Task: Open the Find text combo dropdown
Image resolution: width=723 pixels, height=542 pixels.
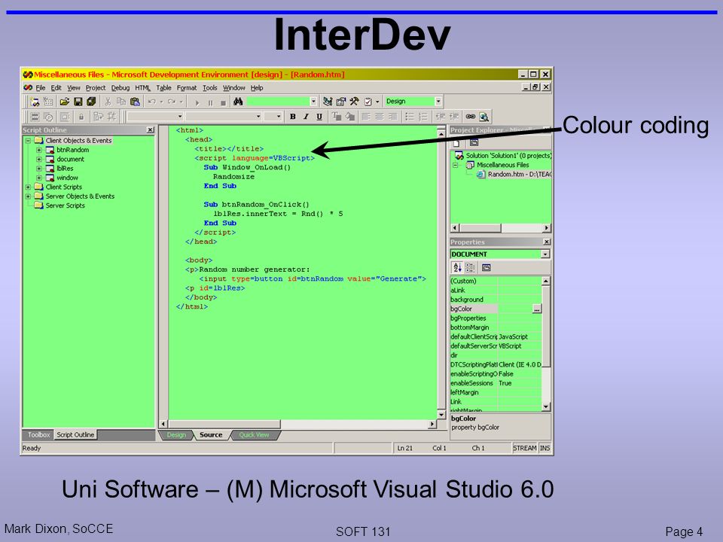Action: (x=313, y=102)
